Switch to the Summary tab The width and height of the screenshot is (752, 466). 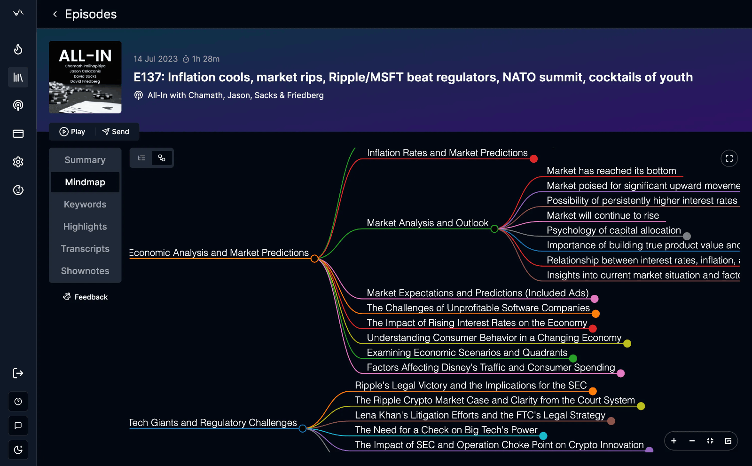click(85, 160)
